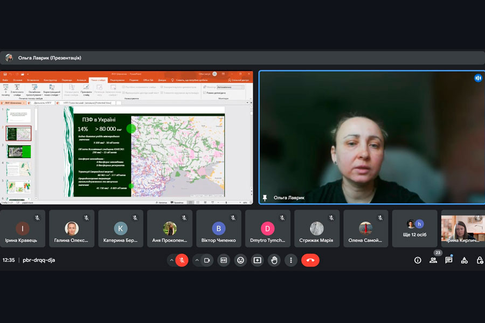Select slide 1 thumbnail in PowerPoint panel

click(18, 115)
